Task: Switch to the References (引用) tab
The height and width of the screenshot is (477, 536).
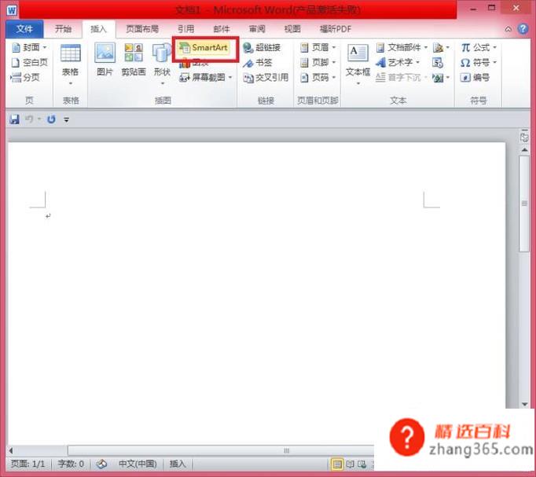Action: click(185, 29)
